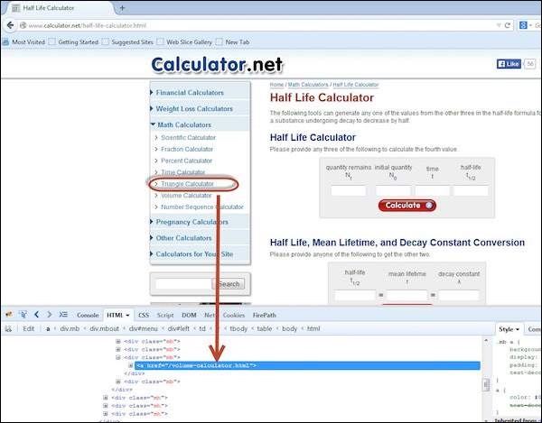Expand Financial Calculators menu
This screenshot has width=542, height=423.
coord(190,93)
